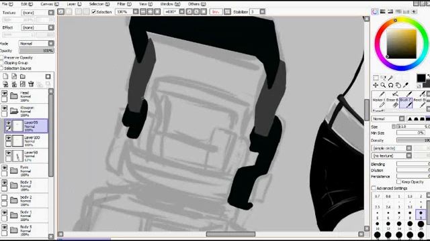Select the Zoom magnifier tool
The width and height of the screenshot is (430, 241).
[383, 85]
